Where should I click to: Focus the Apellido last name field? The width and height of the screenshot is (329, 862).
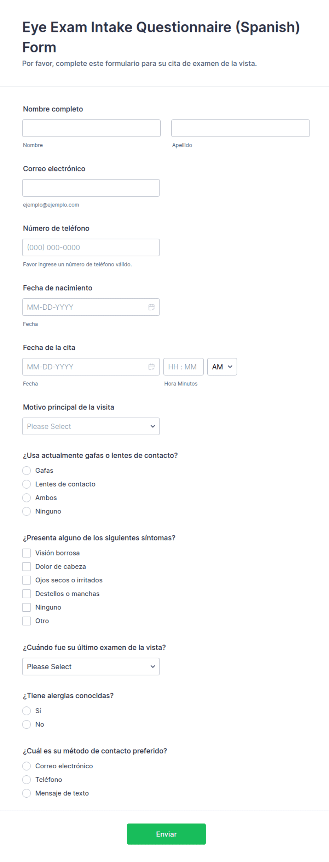241,128
